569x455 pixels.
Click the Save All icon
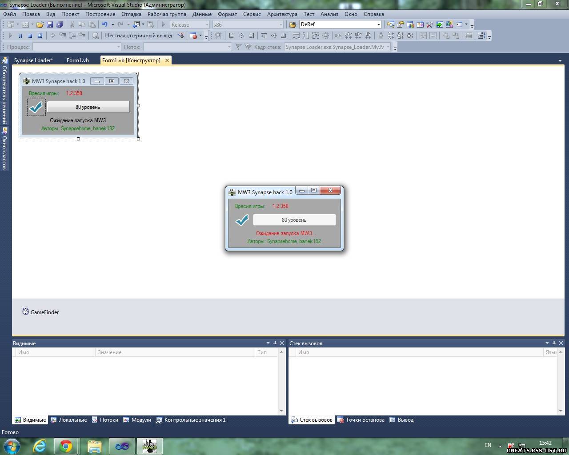coord(59,25)
